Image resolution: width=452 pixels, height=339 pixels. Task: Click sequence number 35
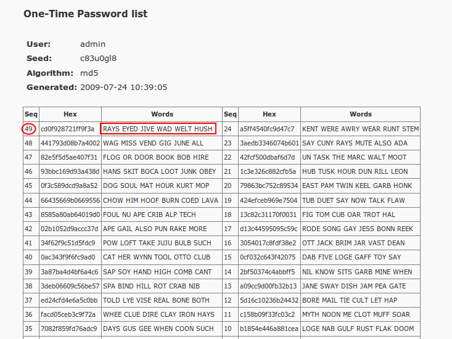[28, 329]
